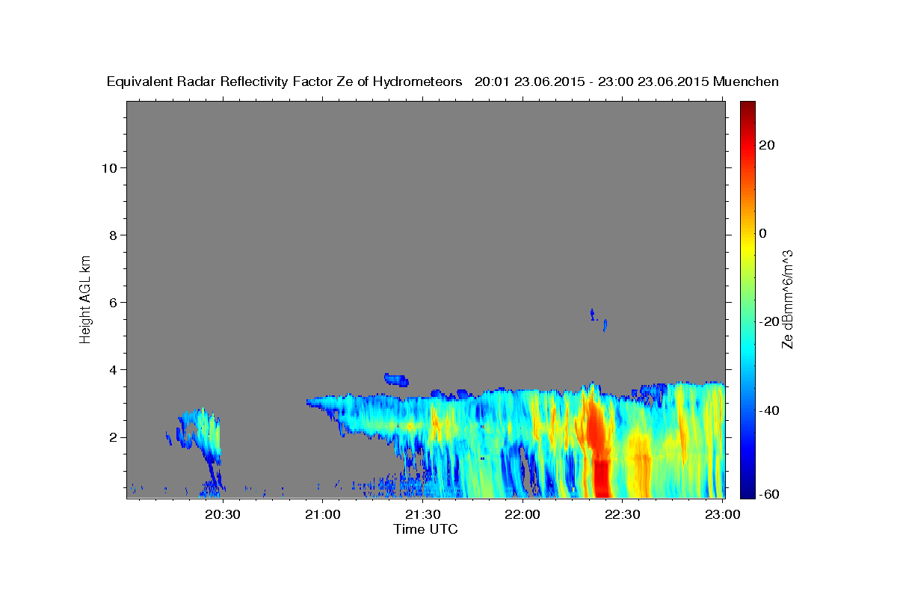Click the colorbar value '0'
Viewport: 897px width, 598px height.
tap(762, 233)
